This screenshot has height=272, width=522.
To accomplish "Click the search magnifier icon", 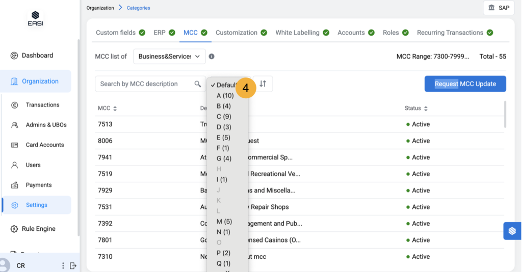I will pyautogui.click(x=198, y=84).
